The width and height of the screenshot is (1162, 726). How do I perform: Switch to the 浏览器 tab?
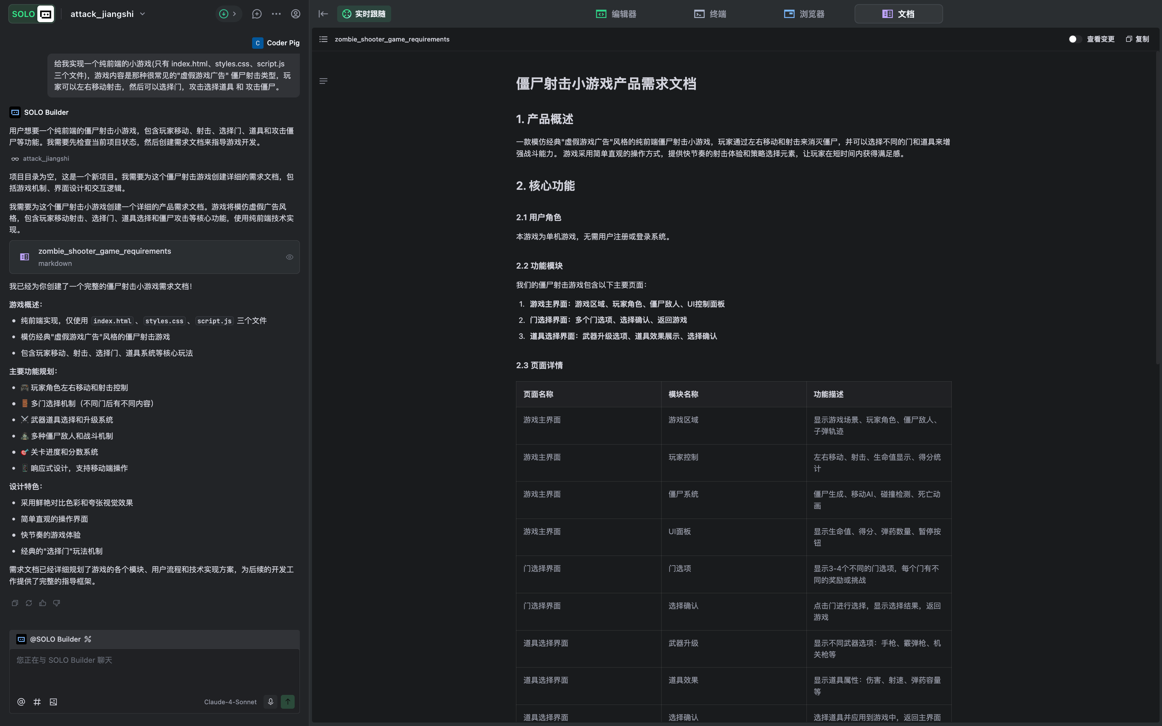(804, 14)
